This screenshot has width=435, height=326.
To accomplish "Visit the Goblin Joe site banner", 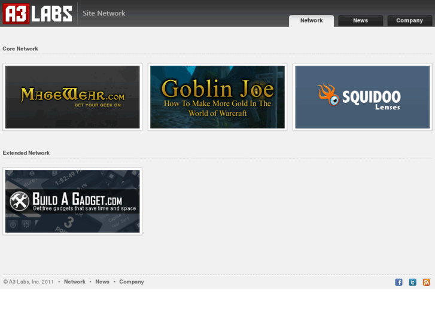I will coord(218,97).
